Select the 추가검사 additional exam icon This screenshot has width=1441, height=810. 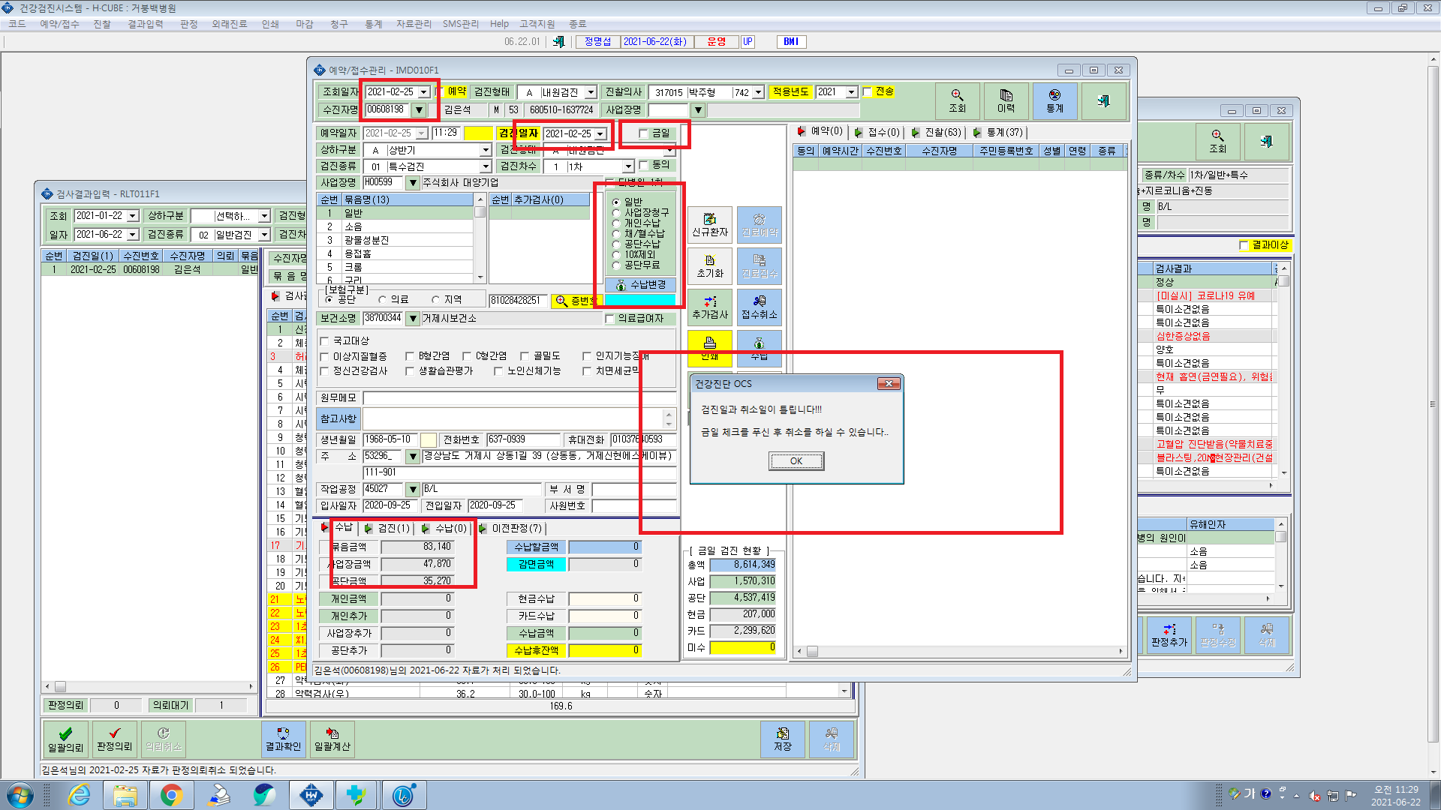(x=709, y=307)
